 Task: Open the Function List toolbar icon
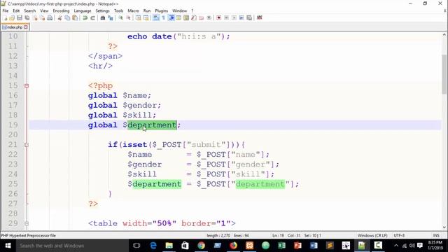pos(194,17)
